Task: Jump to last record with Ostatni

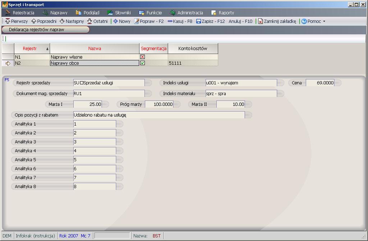Action: point(97,21)
